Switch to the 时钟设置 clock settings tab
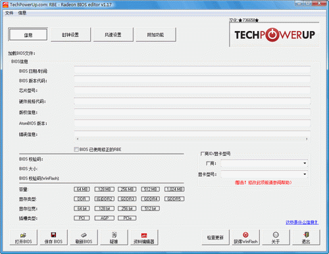 (x=70, y=34)
